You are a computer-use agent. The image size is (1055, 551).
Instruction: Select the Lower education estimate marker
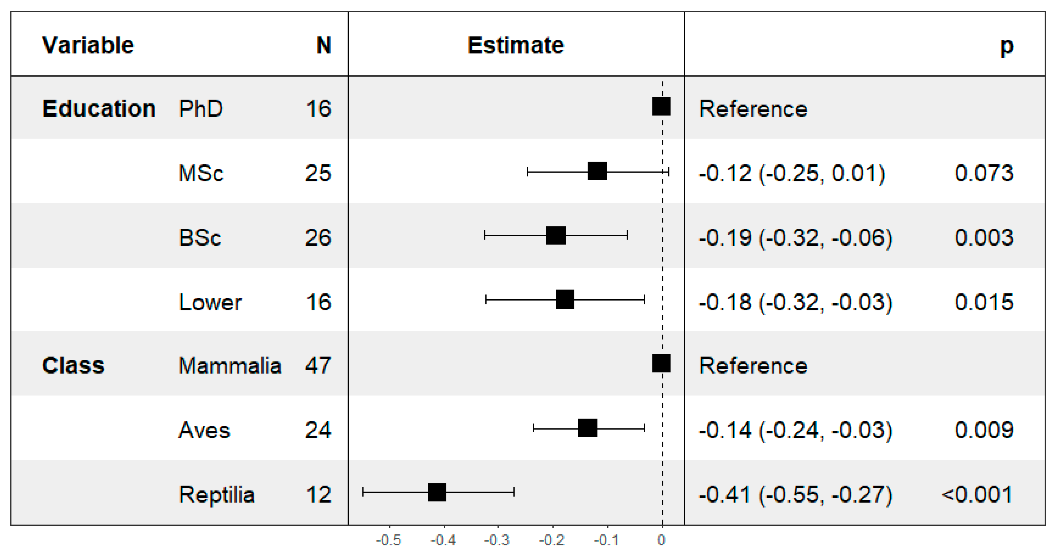(565, 300)
